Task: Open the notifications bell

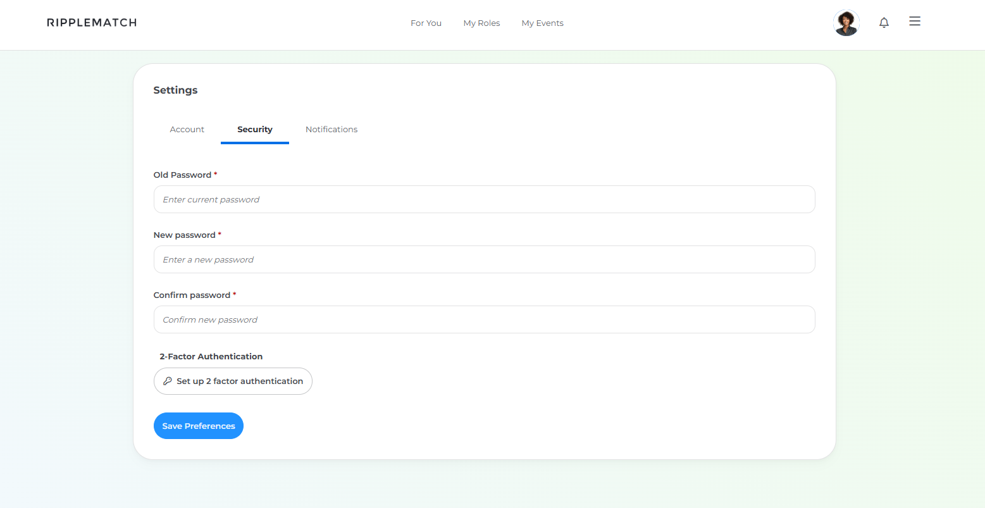Action: 884,23
